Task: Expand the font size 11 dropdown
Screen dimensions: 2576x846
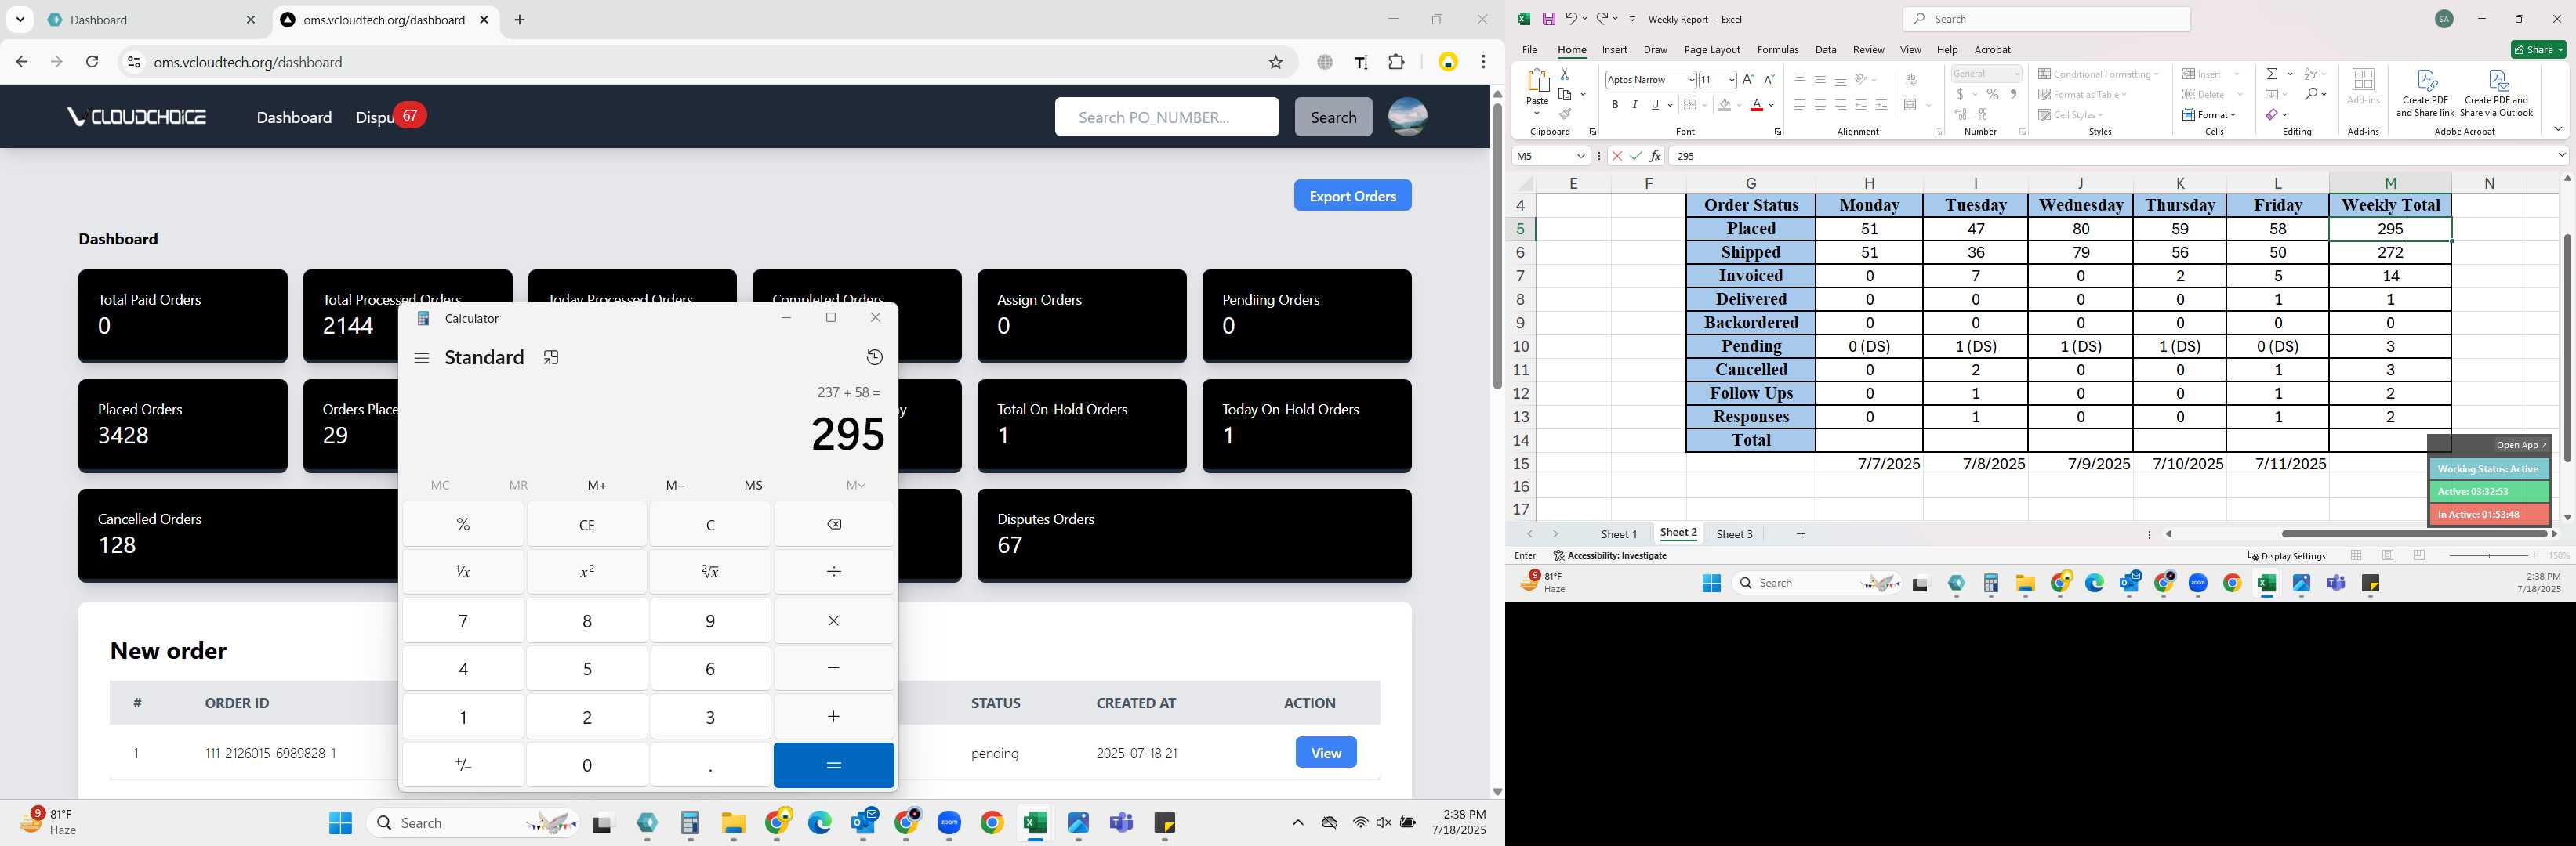Action: tap(1731, 80)
